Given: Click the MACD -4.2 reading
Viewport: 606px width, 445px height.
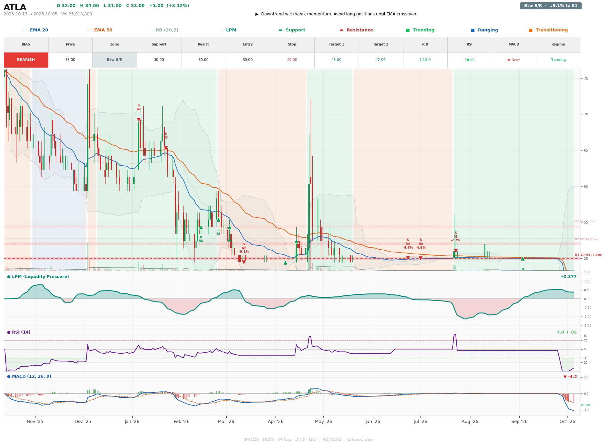Looking at the screenshot, I should tap(570, 377).
